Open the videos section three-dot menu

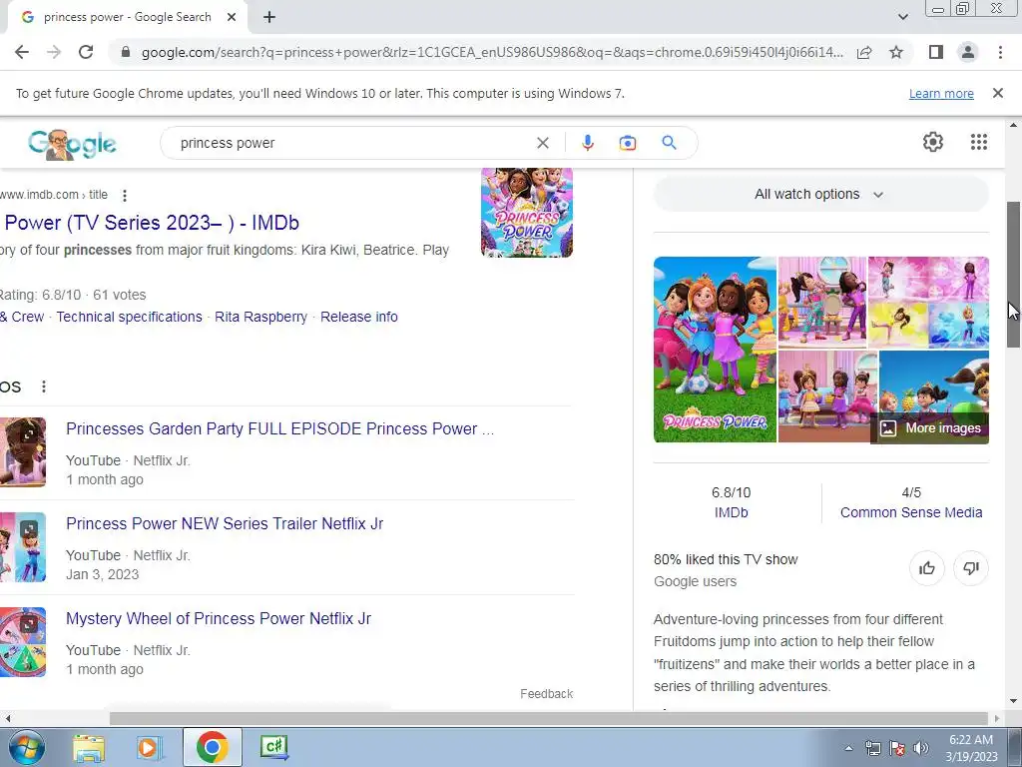coord(44,386)
